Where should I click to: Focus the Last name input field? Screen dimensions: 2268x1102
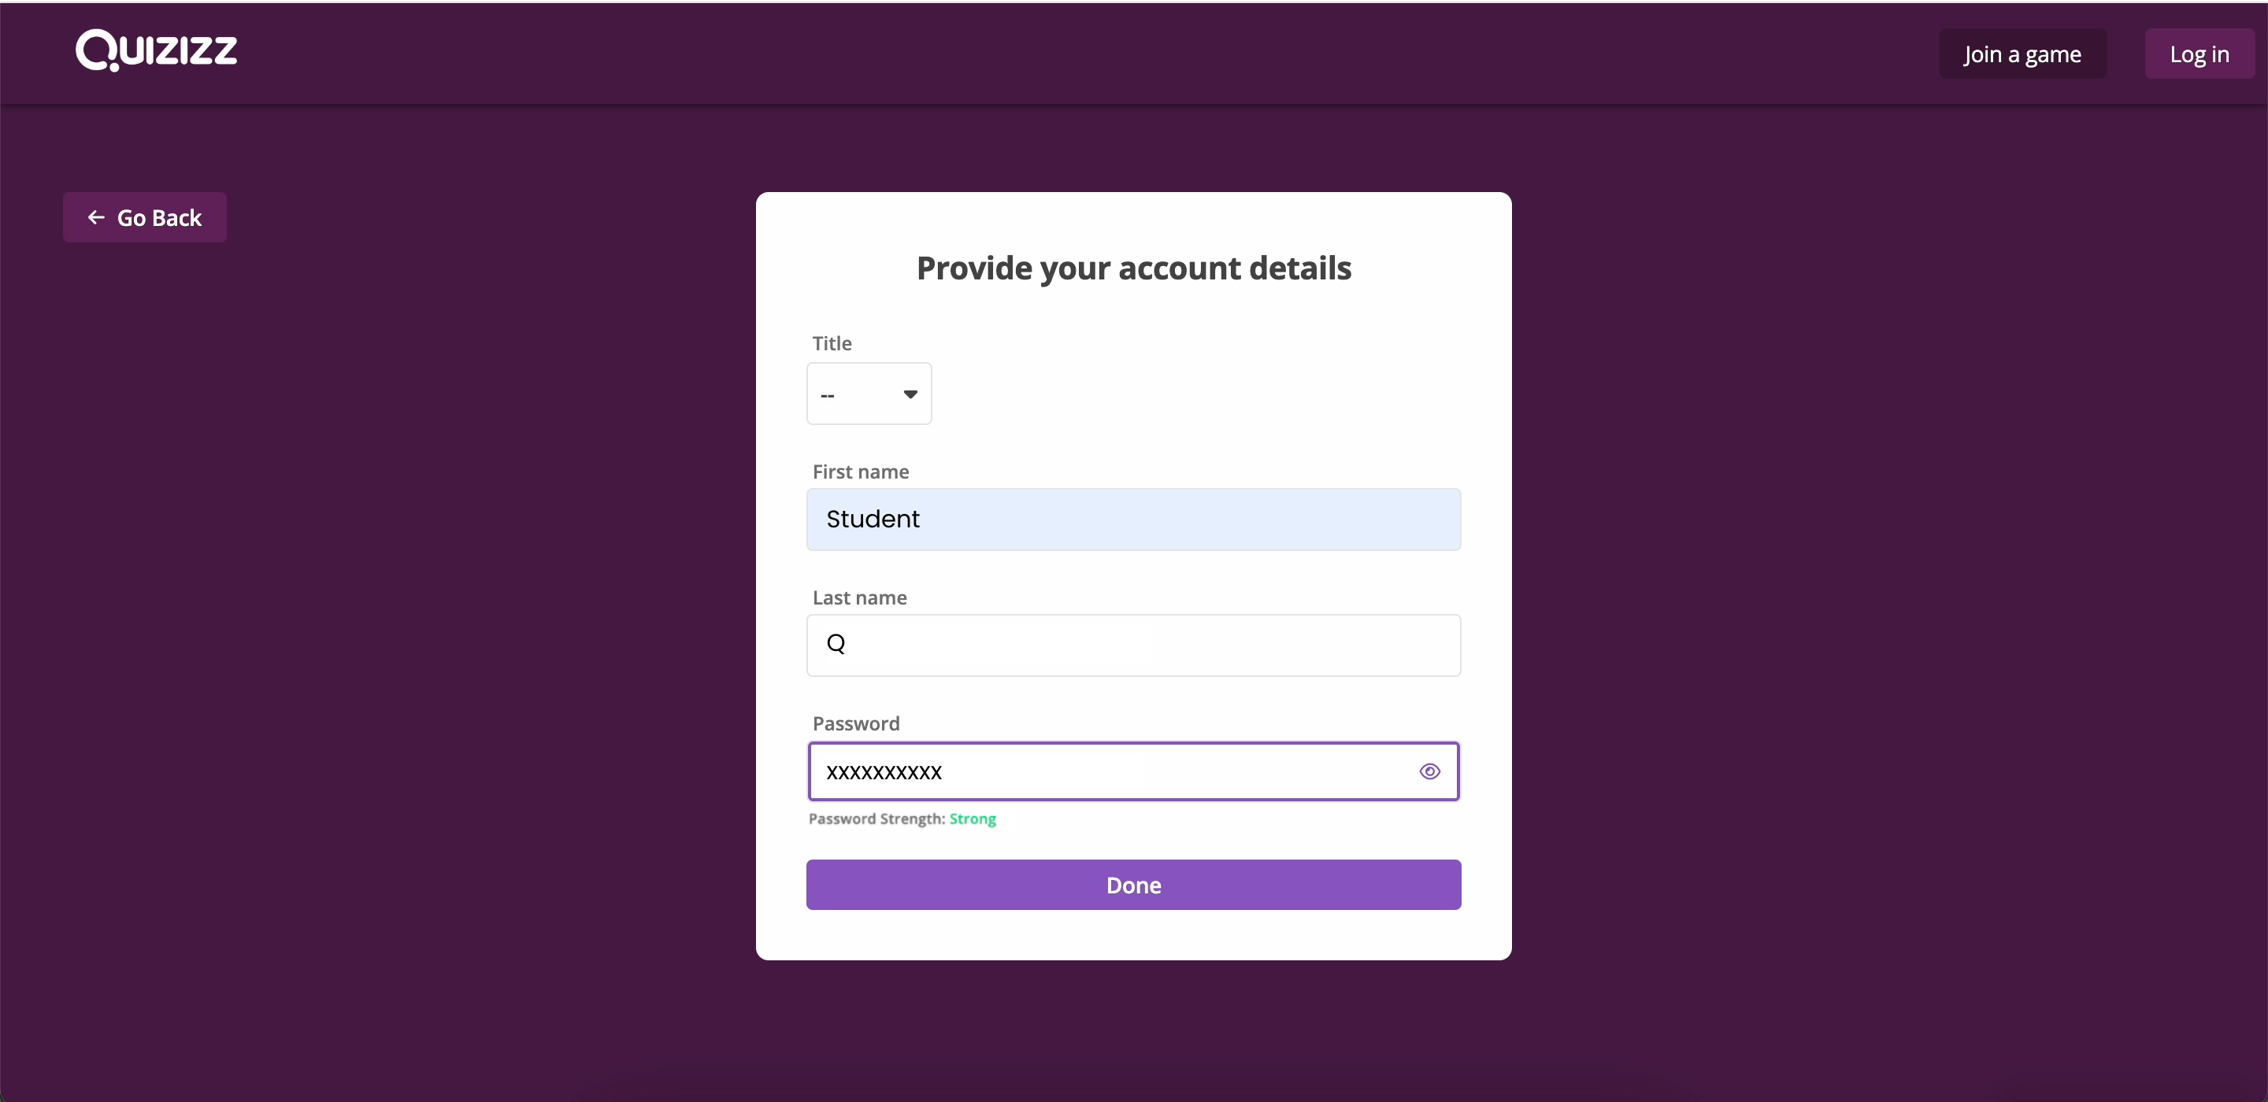click(1133, 645)
